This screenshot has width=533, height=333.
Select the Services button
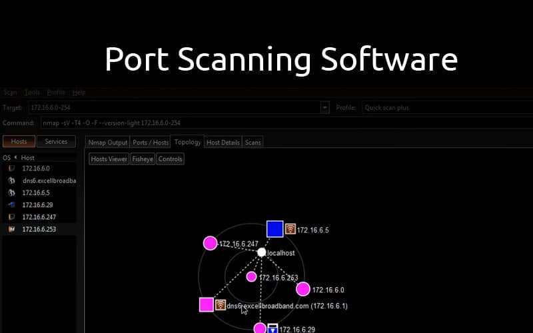coord(56,141)
